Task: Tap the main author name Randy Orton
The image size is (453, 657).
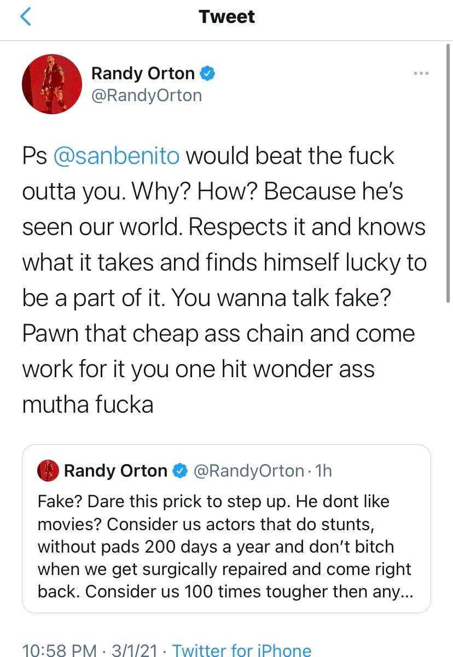Action: (143, 73)
